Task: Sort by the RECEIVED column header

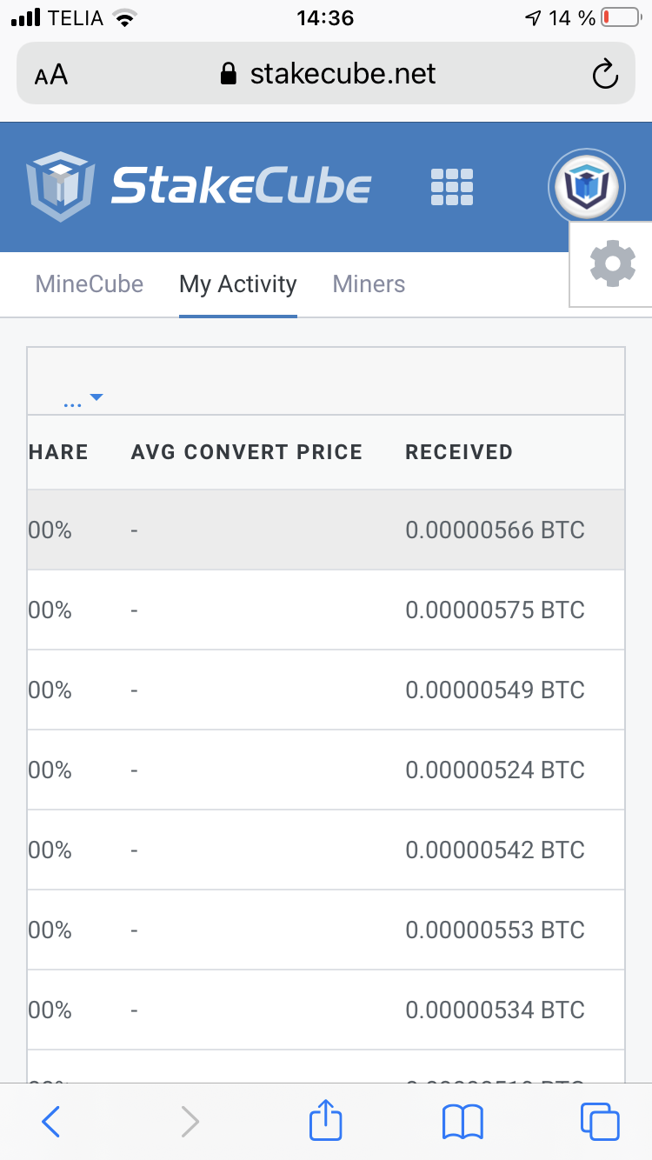Action: [x=459, y=452]
